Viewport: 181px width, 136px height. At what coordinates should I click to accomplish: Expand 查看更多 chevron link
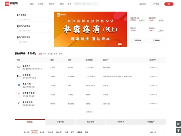90,112
